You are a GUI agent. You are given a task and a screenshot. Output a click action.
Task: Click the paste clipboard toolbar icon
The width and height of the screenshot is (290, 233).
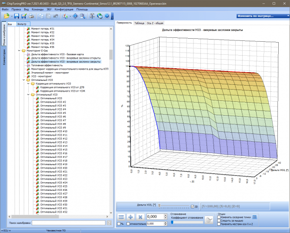(x=48, y=16)
